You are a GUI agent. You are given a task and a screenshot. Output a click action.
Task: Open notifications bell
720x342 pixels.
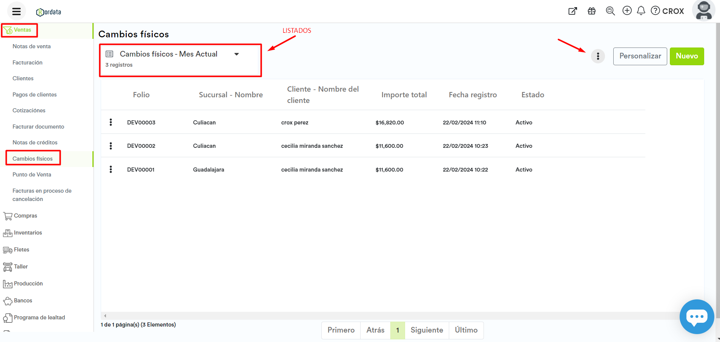pos(641,11)
